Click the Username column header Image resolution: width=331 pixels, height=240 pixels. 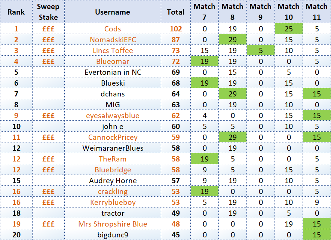tap(113, 12)
